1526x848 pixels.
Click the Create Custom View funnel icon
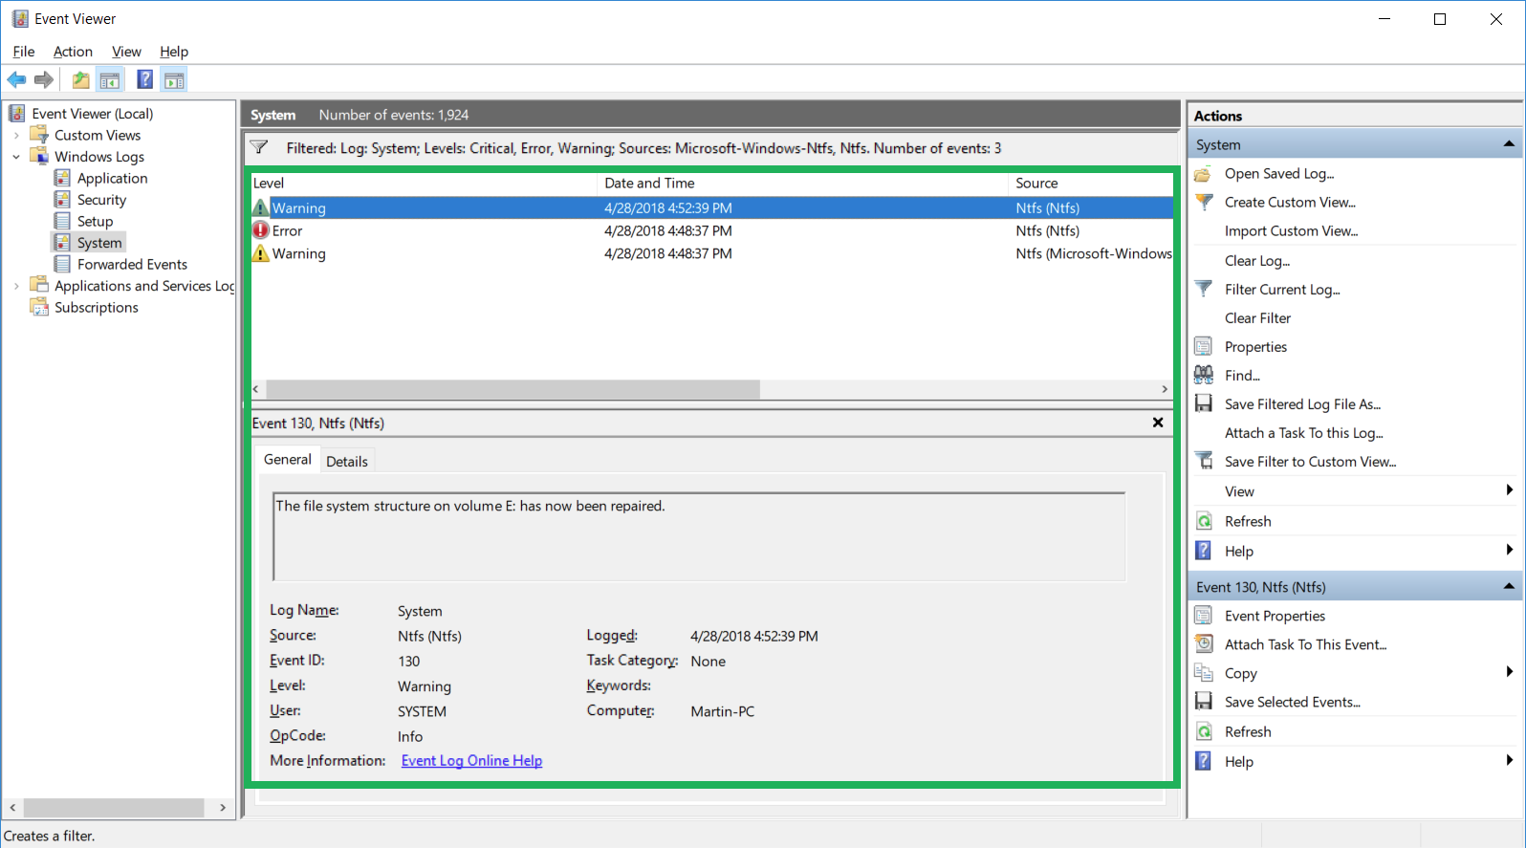1204,203
